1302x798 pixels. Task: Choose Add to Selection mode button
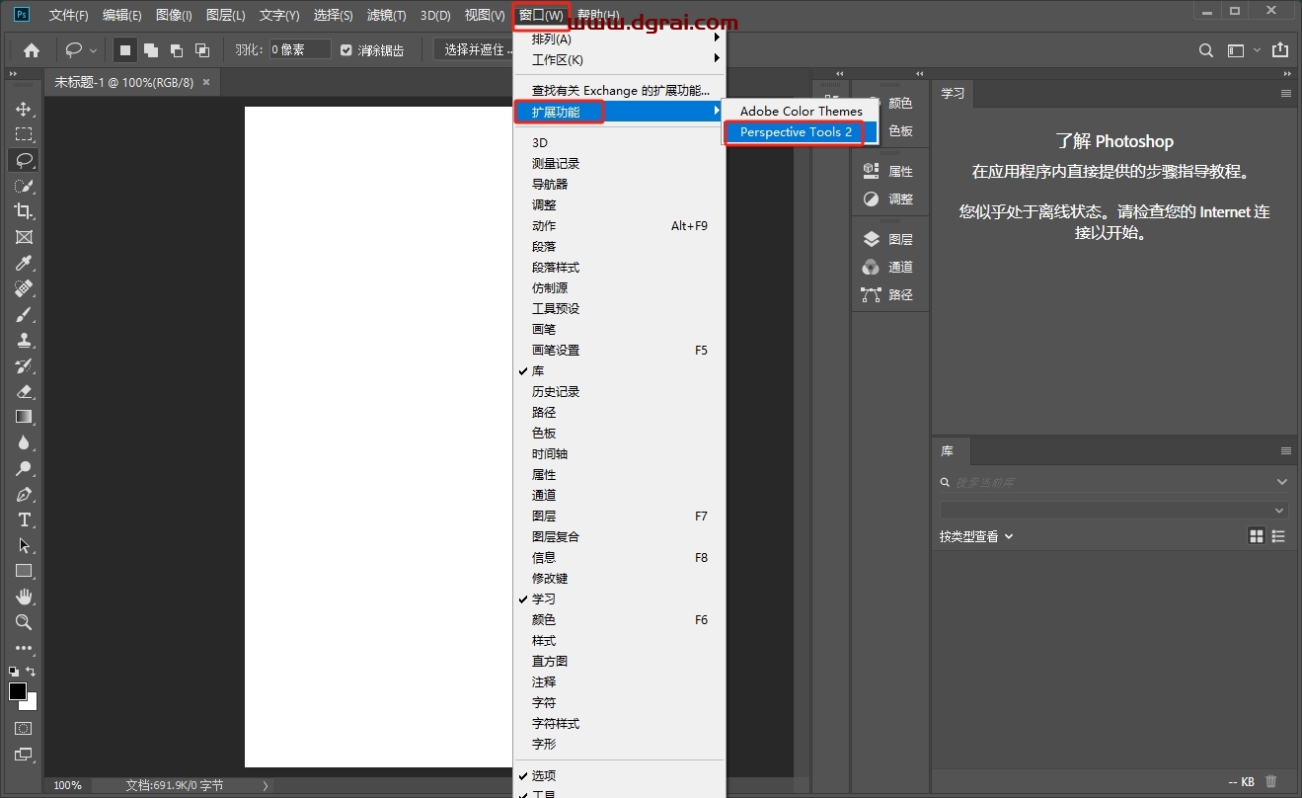pyautogui.click(x=151, y=49)
